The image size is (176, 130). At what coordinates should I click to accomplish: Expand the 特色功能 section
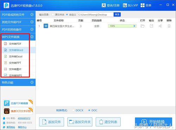[18, 82]
